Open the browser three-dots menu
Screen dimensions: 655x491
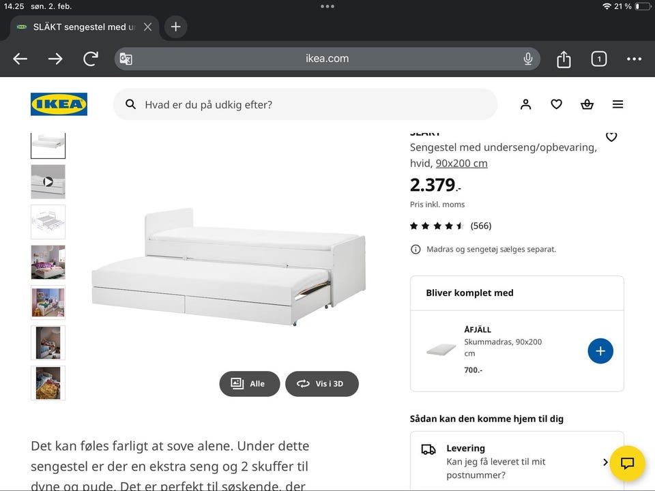(x=634, y=59)
